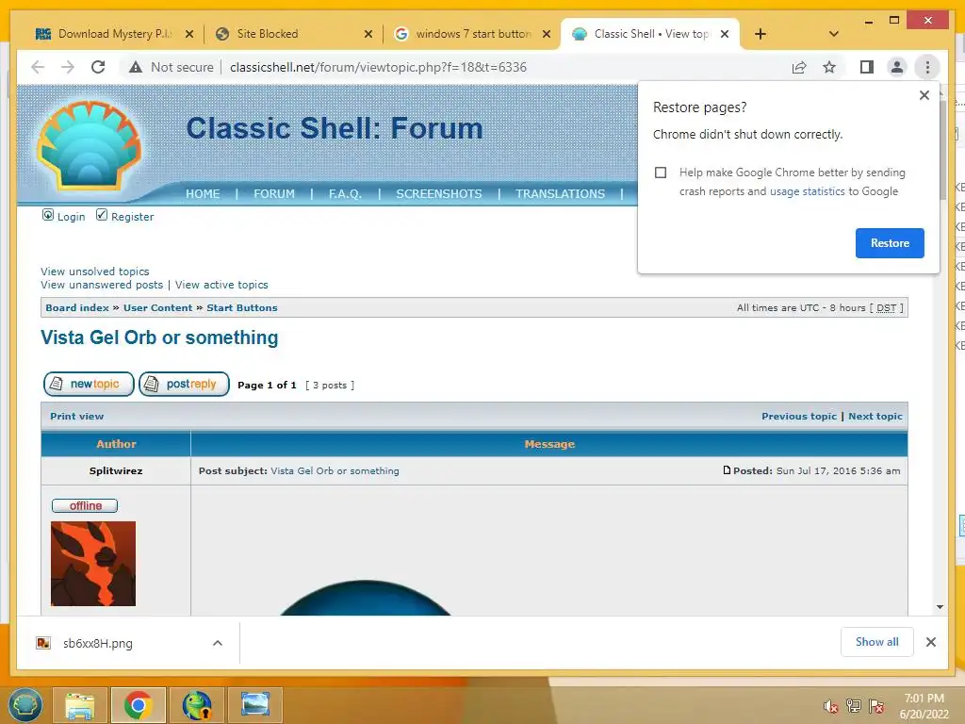Image resolution: width=965 pixels, height=724 pixels.
Task: Go to Board index breadcrumb
Action: (77, 308)
